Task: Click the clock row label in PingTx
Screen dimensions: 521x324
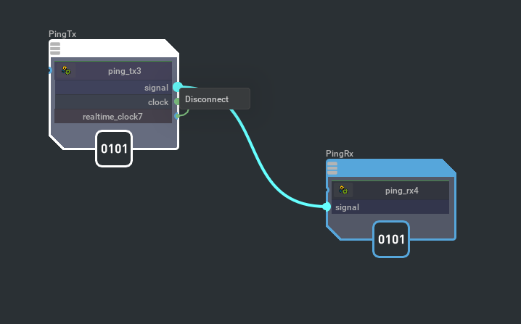Action: [x=157, y=102]
